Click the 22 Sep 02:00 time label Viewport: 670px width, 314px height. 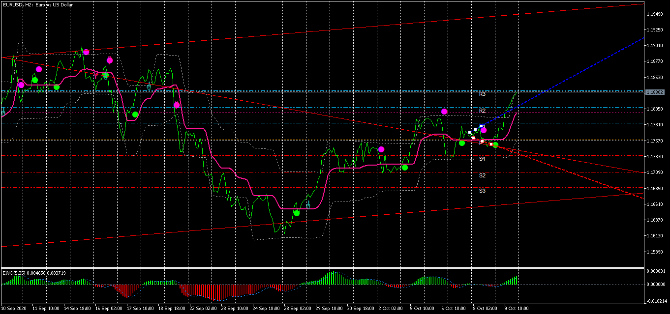coord(203,309)
